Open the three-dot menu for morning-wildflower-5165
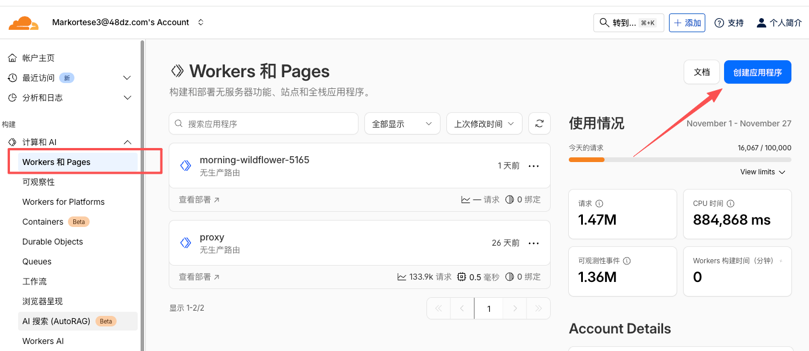The height and width of the screenshot is (351, 809). point(533,166)
